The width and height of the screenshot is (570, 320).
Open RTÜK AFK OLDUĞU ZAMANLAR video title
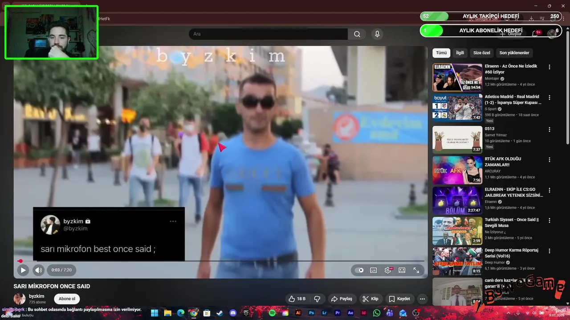tap(503, 162)
